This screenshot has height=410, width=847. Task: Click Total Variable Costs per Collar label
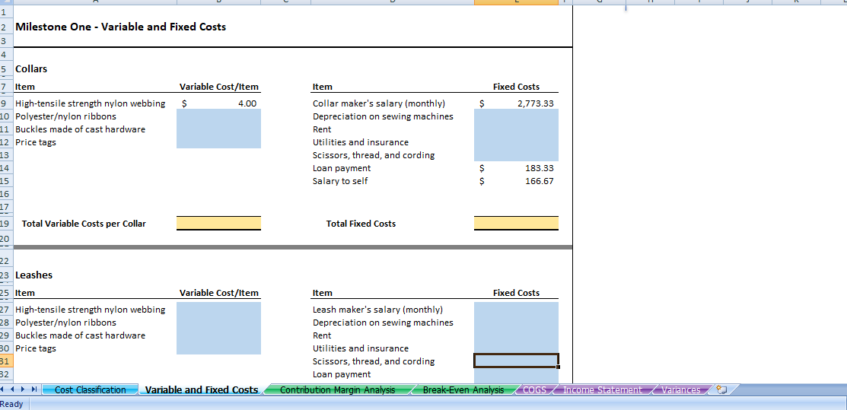coord(84,224)
